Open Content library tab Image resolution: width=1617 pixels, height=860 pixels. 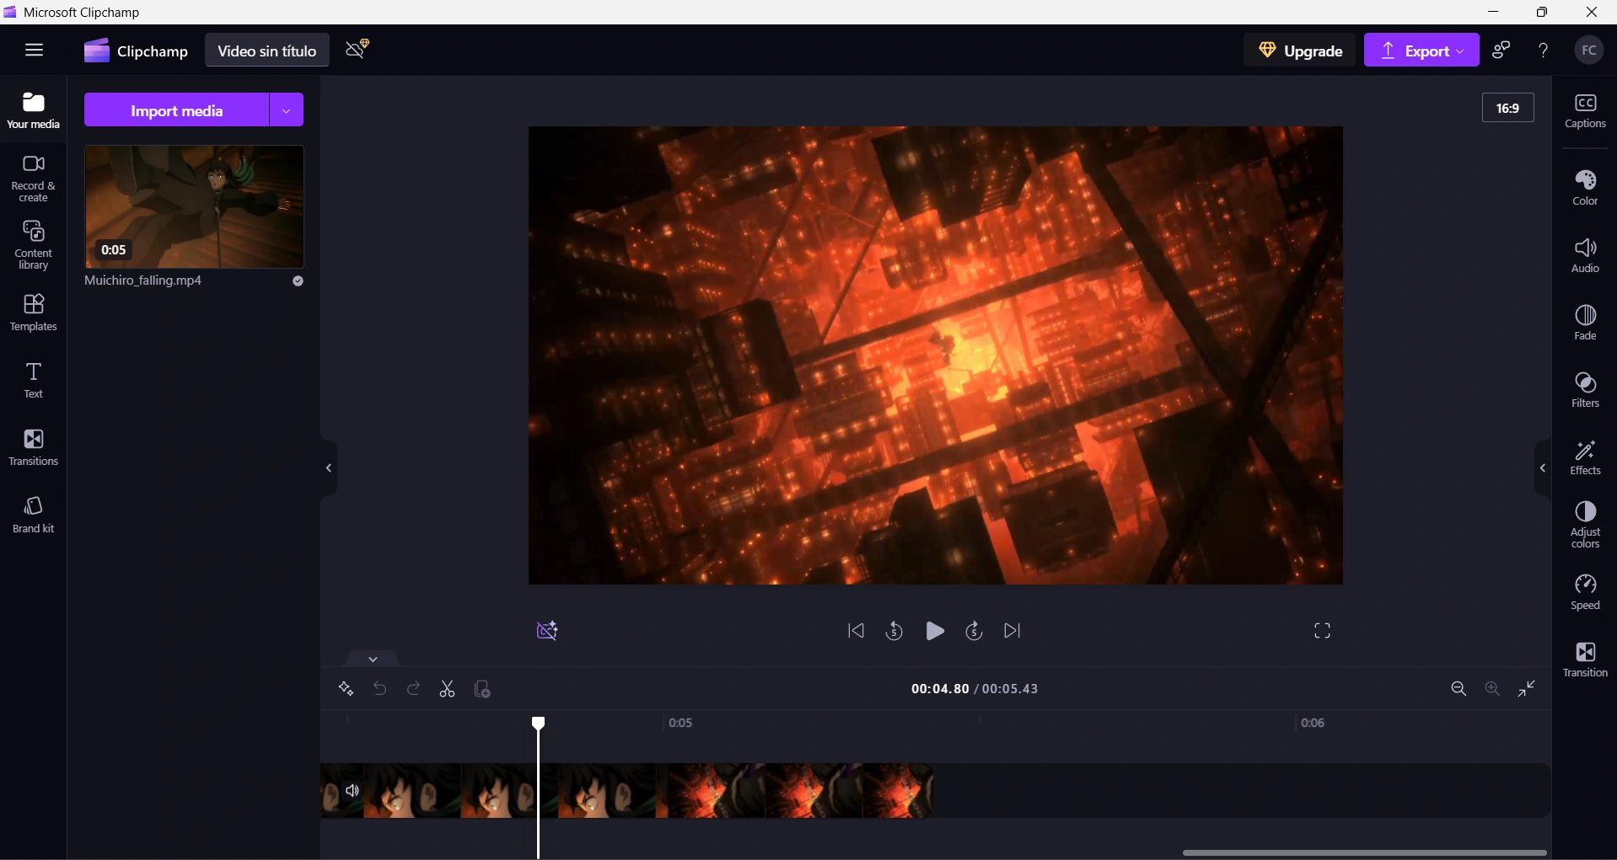[34, 245]
